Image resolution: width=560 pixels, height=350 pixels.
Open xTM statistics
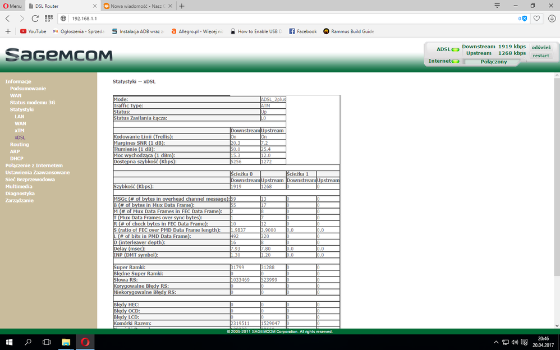[x=20, y=130]
